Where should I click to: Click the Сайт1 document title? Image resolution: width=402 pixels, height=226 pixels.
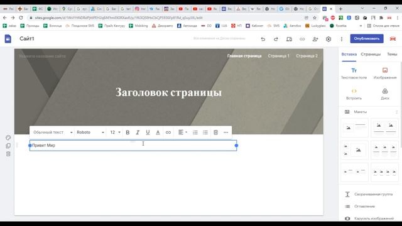27,39
